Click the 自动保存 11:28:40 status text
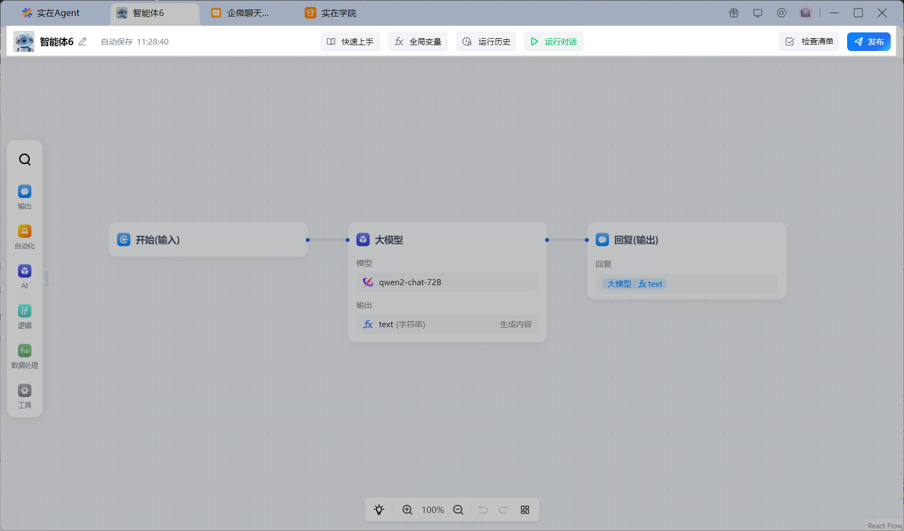 tap(135, 41)
